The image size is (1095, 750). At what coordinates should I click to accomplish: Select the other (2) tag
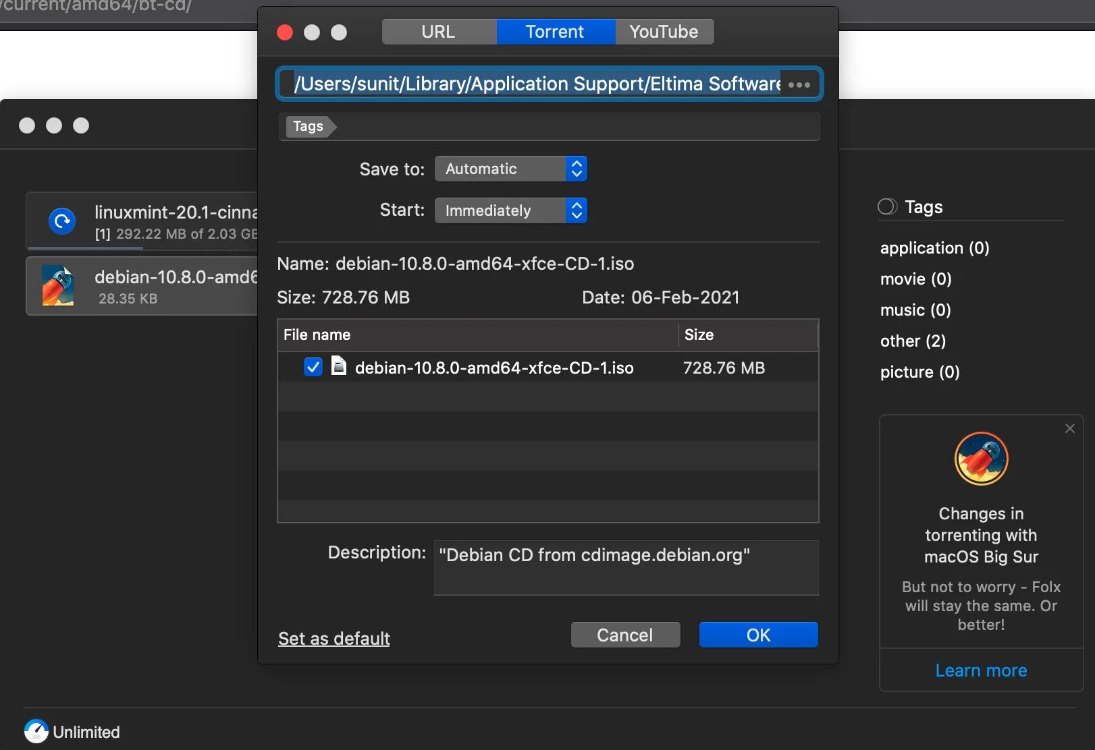[913, 341]
